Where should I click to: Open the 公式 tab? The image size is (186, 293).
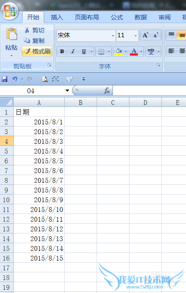click(x=117, y=17)
